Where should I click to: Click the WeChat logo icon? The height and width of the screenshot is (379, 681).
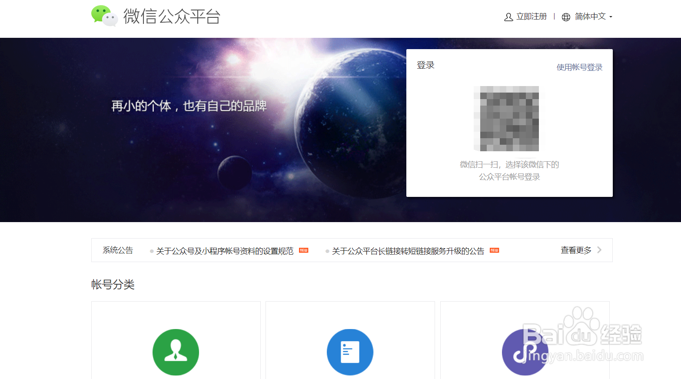click(104, 16)
